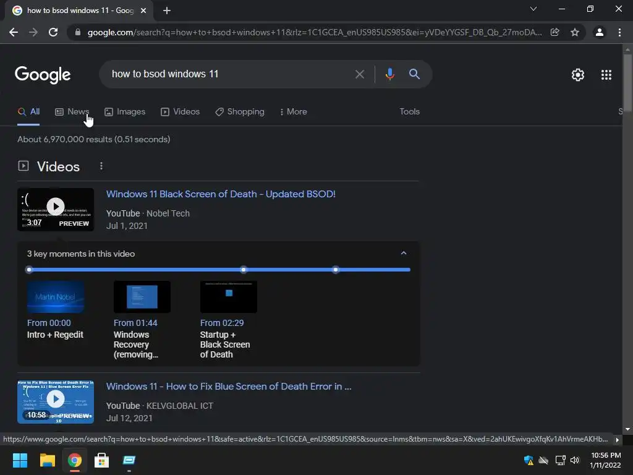Click the padlock site info icon
Screen dimensions: 633x475
pyautogui.click(x=78, y=32)
